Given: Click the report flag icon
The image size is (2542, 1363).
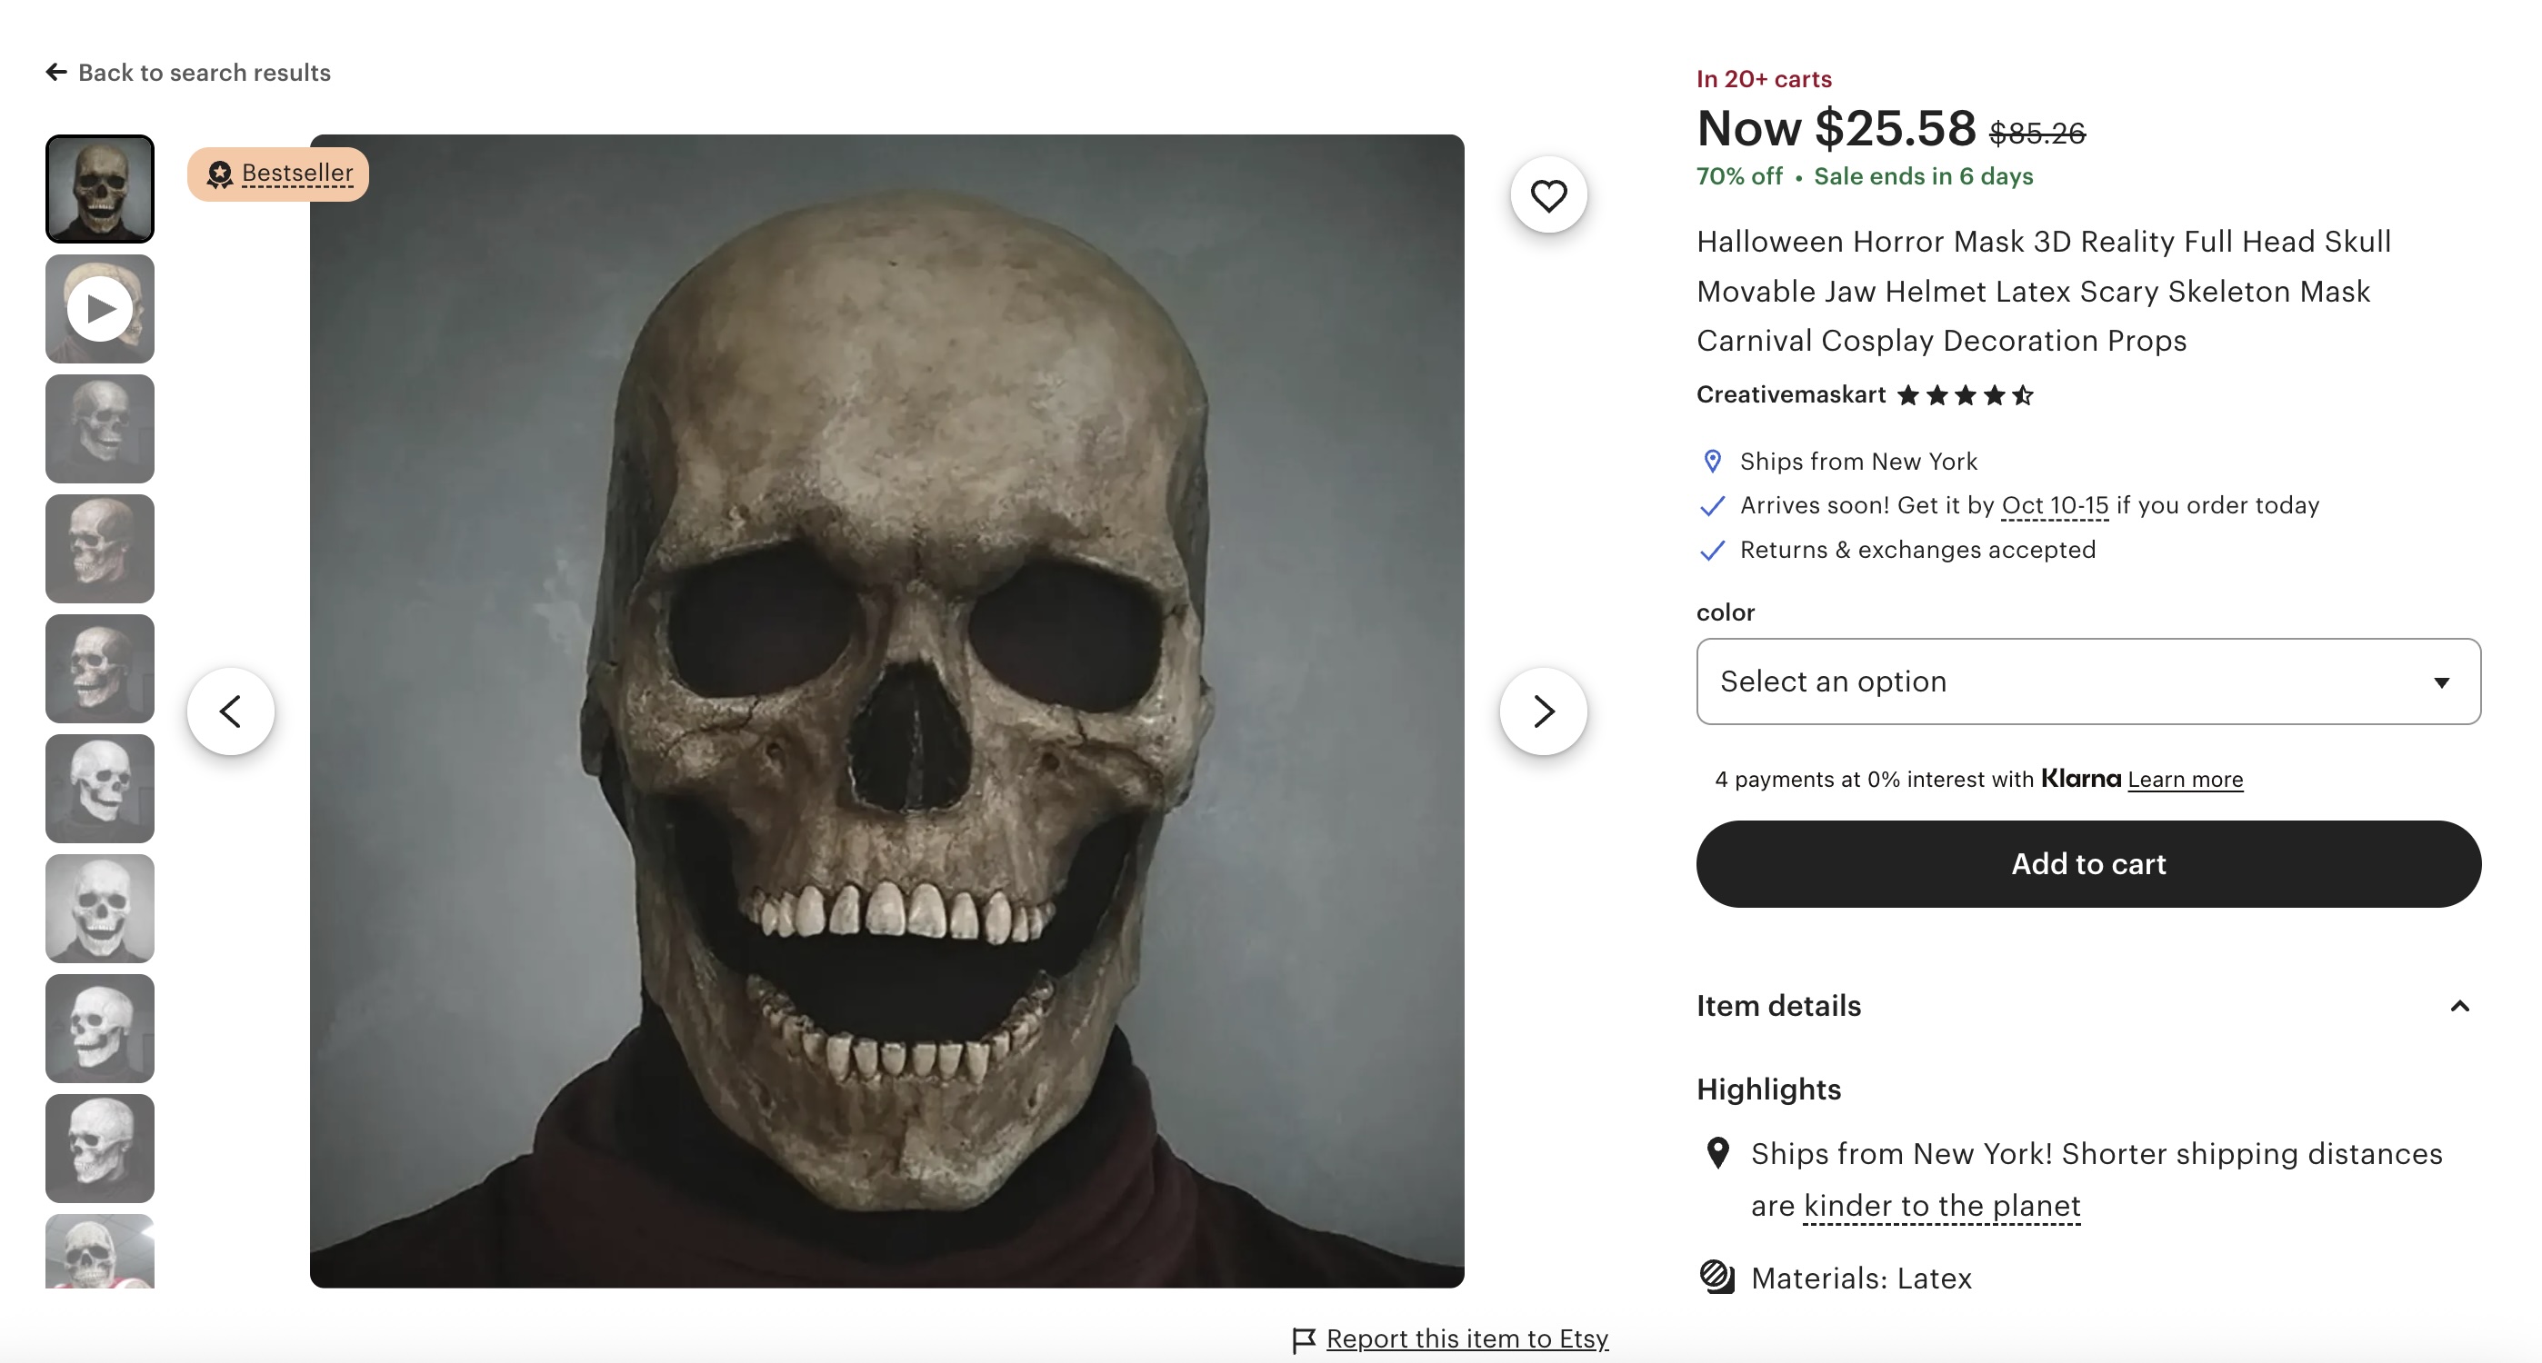Looking at the screenshot, I should click(x=1304, y=1339).
